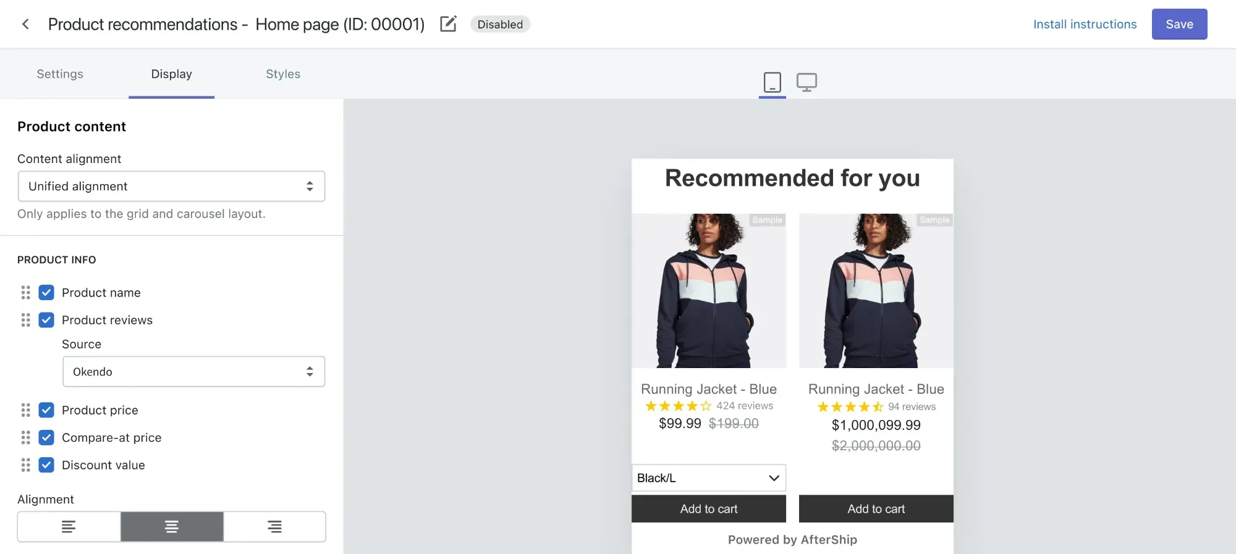Uncheck the Product price checkbox
The image size is (1236, 554).
(46, 409)
